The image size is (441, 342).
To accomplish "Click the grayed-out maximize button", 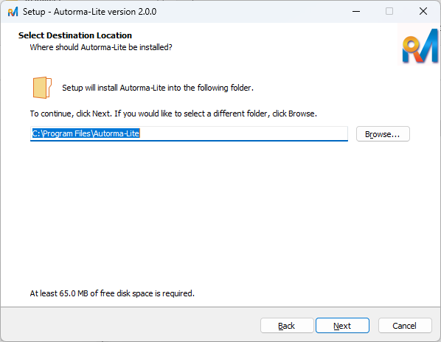I will (389, 12).
